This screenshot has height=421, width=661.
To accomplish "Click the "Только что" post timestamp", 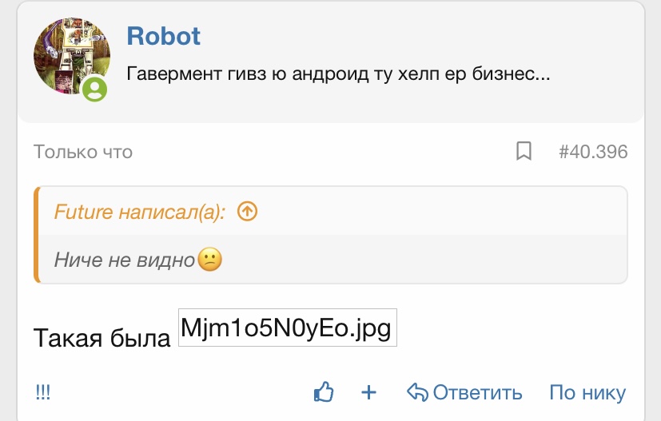I will pos(82,151).
